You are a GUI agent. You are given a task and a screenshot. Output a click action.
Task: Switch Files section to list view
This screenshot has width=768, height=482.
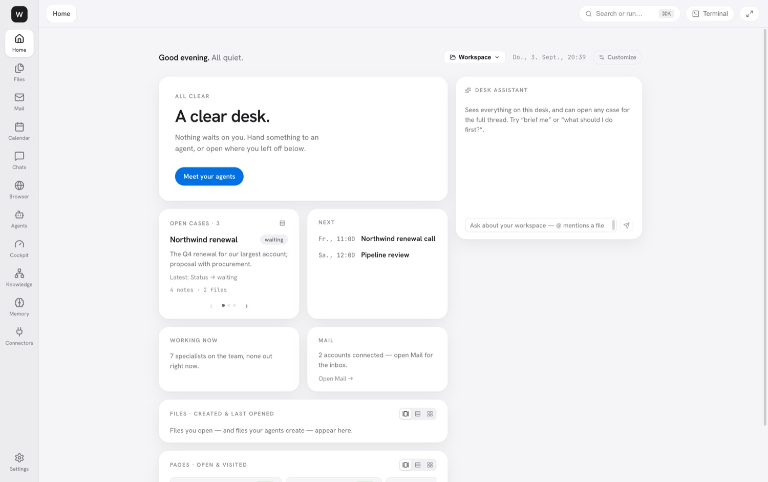pos(418,414)
